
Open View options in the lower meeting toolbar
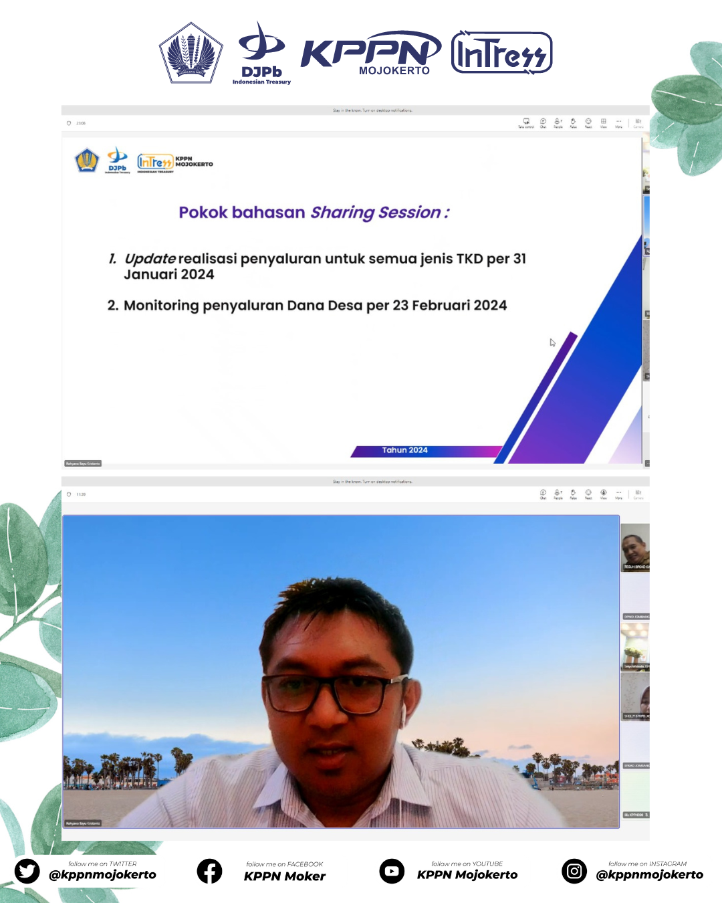604,494
